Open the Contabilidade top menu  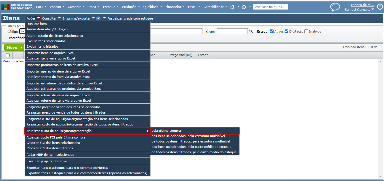coord(216,7)
